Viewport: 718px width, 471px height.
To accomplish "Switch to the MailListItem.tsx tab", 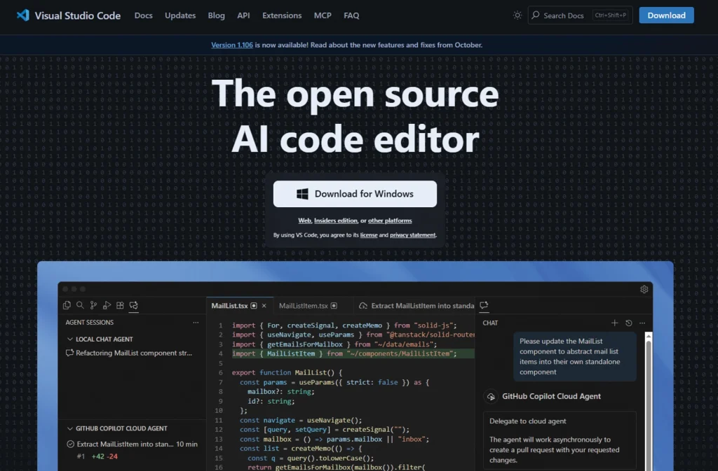I will pos(306,305).
